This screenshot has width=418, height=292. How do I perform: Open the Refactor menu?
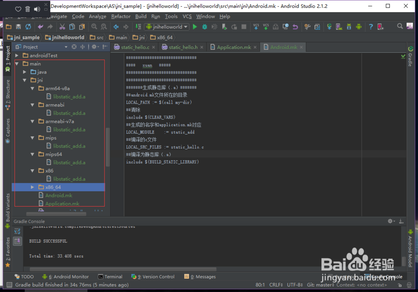(121, 16)
